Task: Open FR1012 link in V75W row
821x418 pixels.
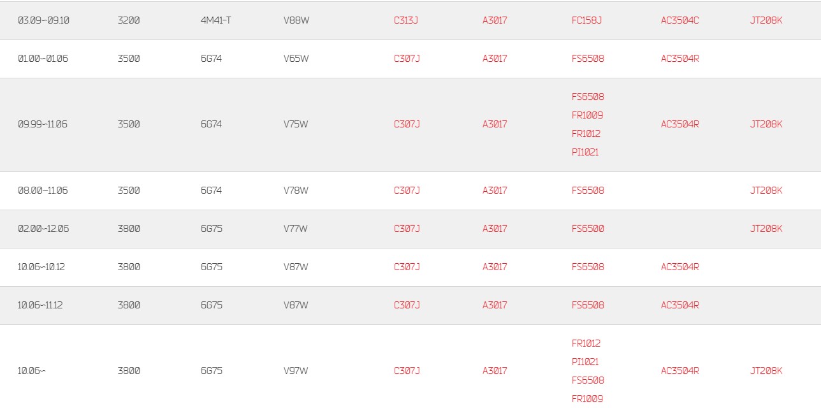Action: (x=586, y=134)
